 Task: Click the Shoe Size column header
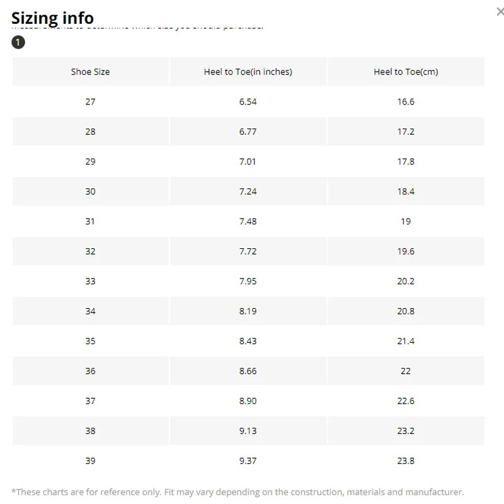(x=90, y=72)
